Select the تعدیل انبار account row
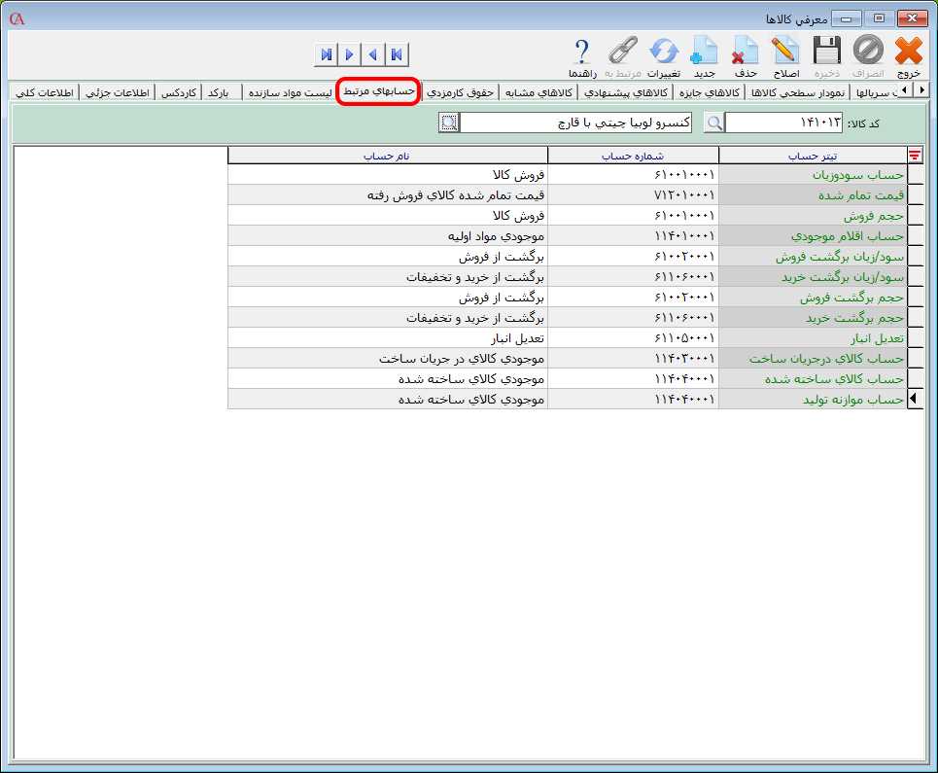The width and height of the screenshot is (938, 773). (x=811, y=338)
